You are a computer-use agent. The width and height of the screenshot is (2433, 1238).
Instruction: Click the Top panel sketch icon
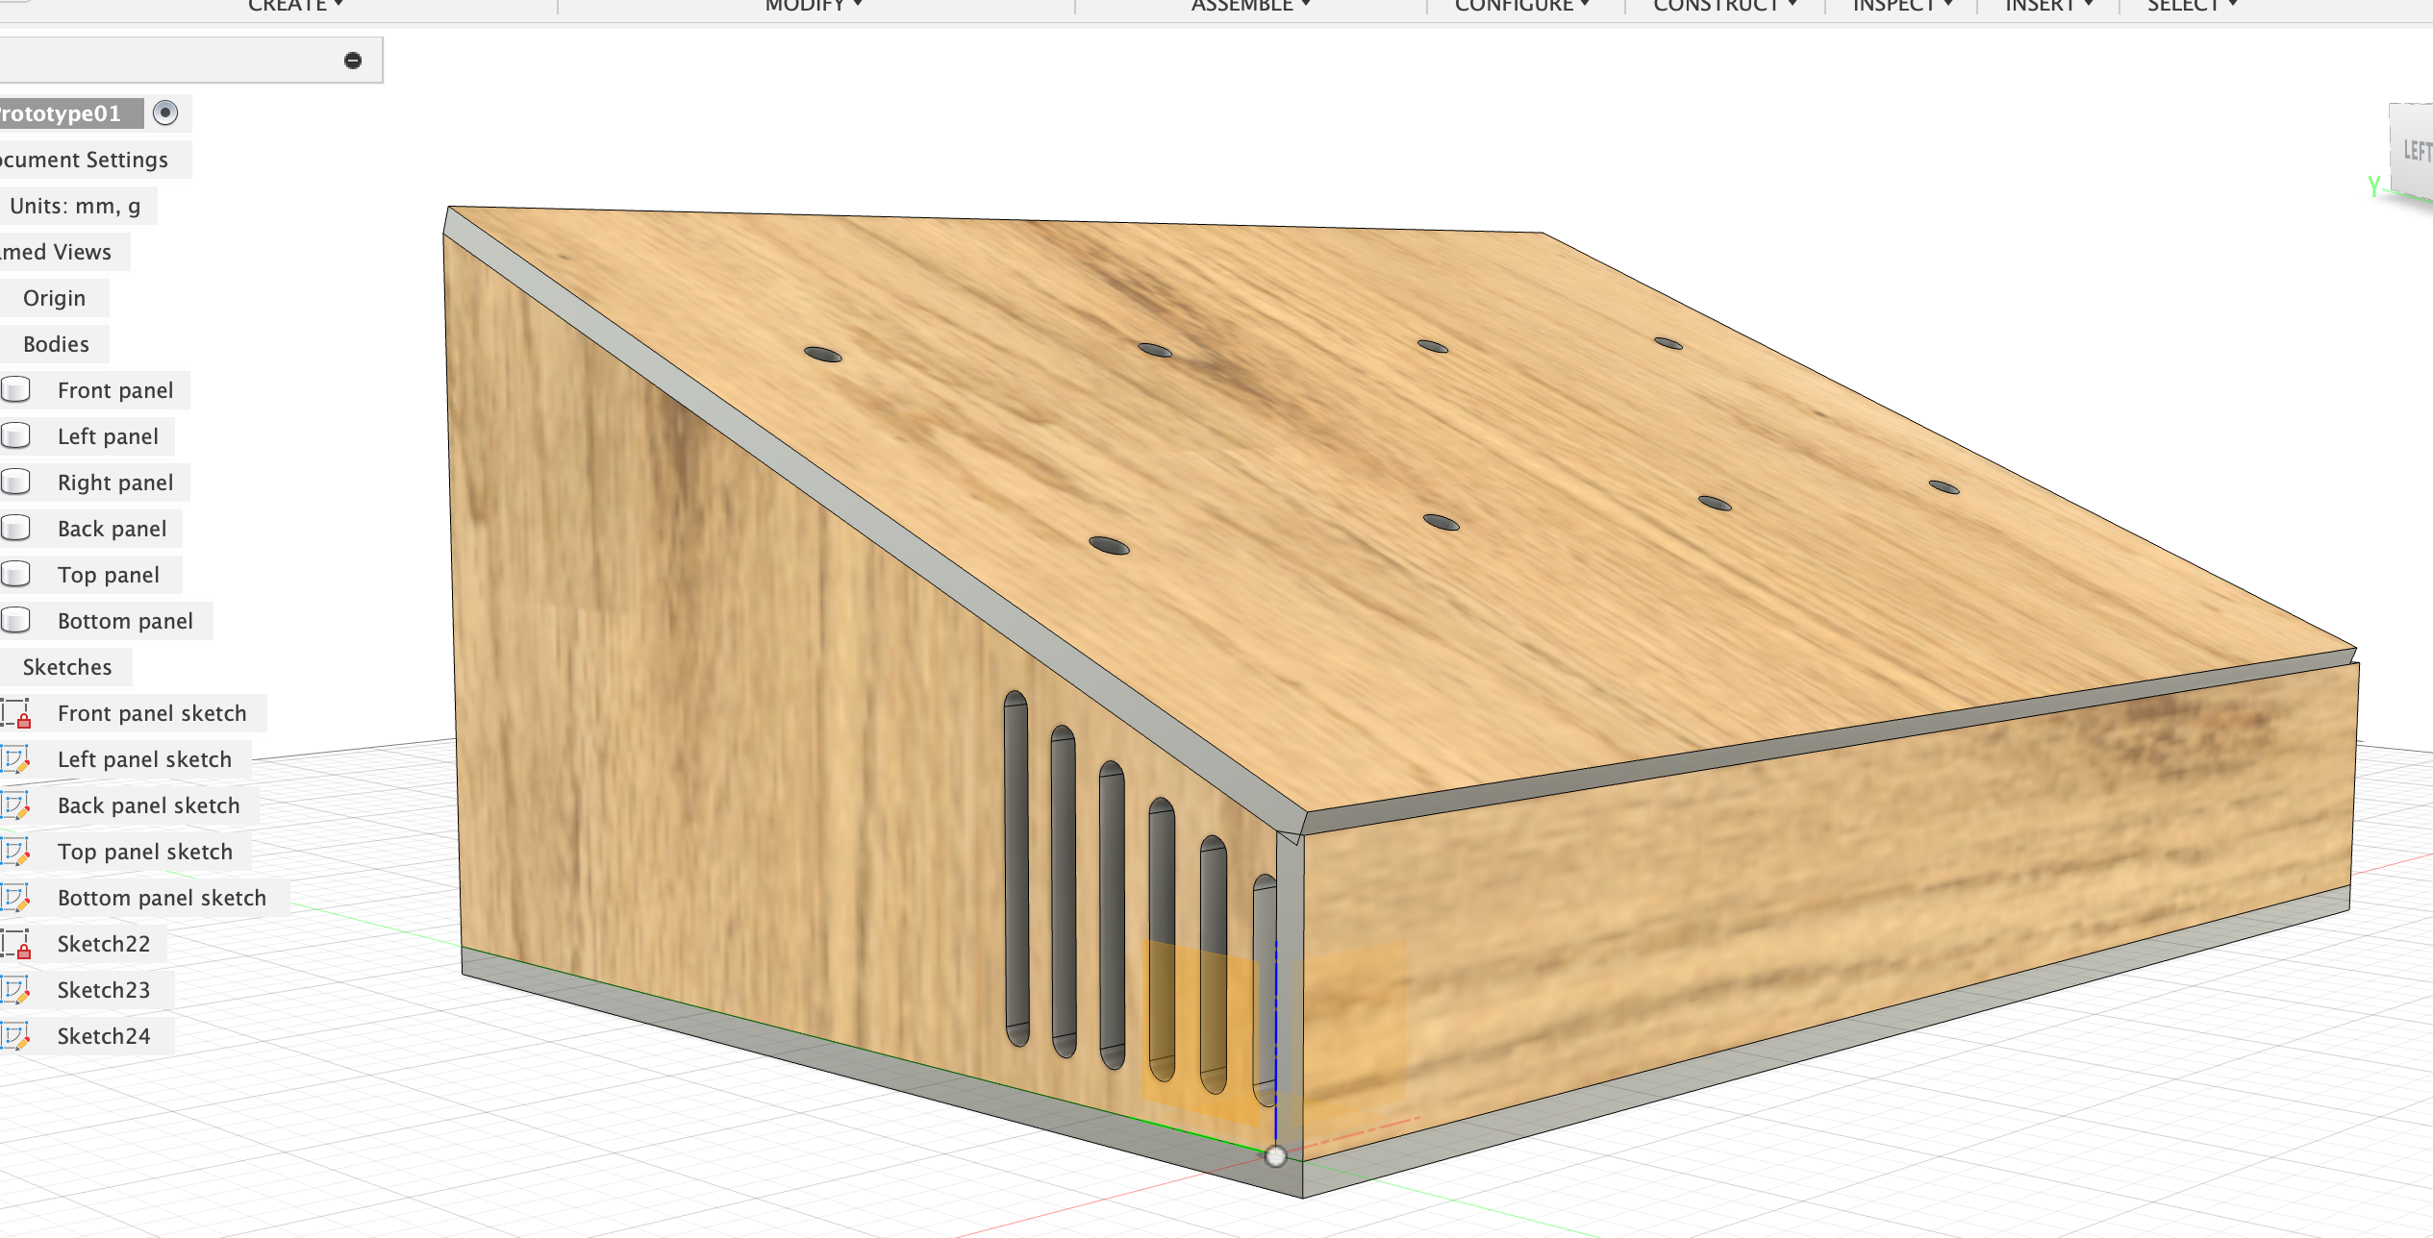coord(16,852)
